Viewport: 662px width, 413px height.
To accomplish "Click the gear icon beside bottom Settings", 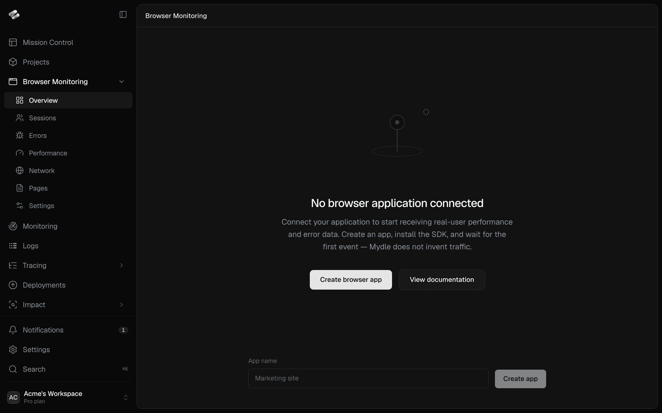I will click(x=13, y=350).
